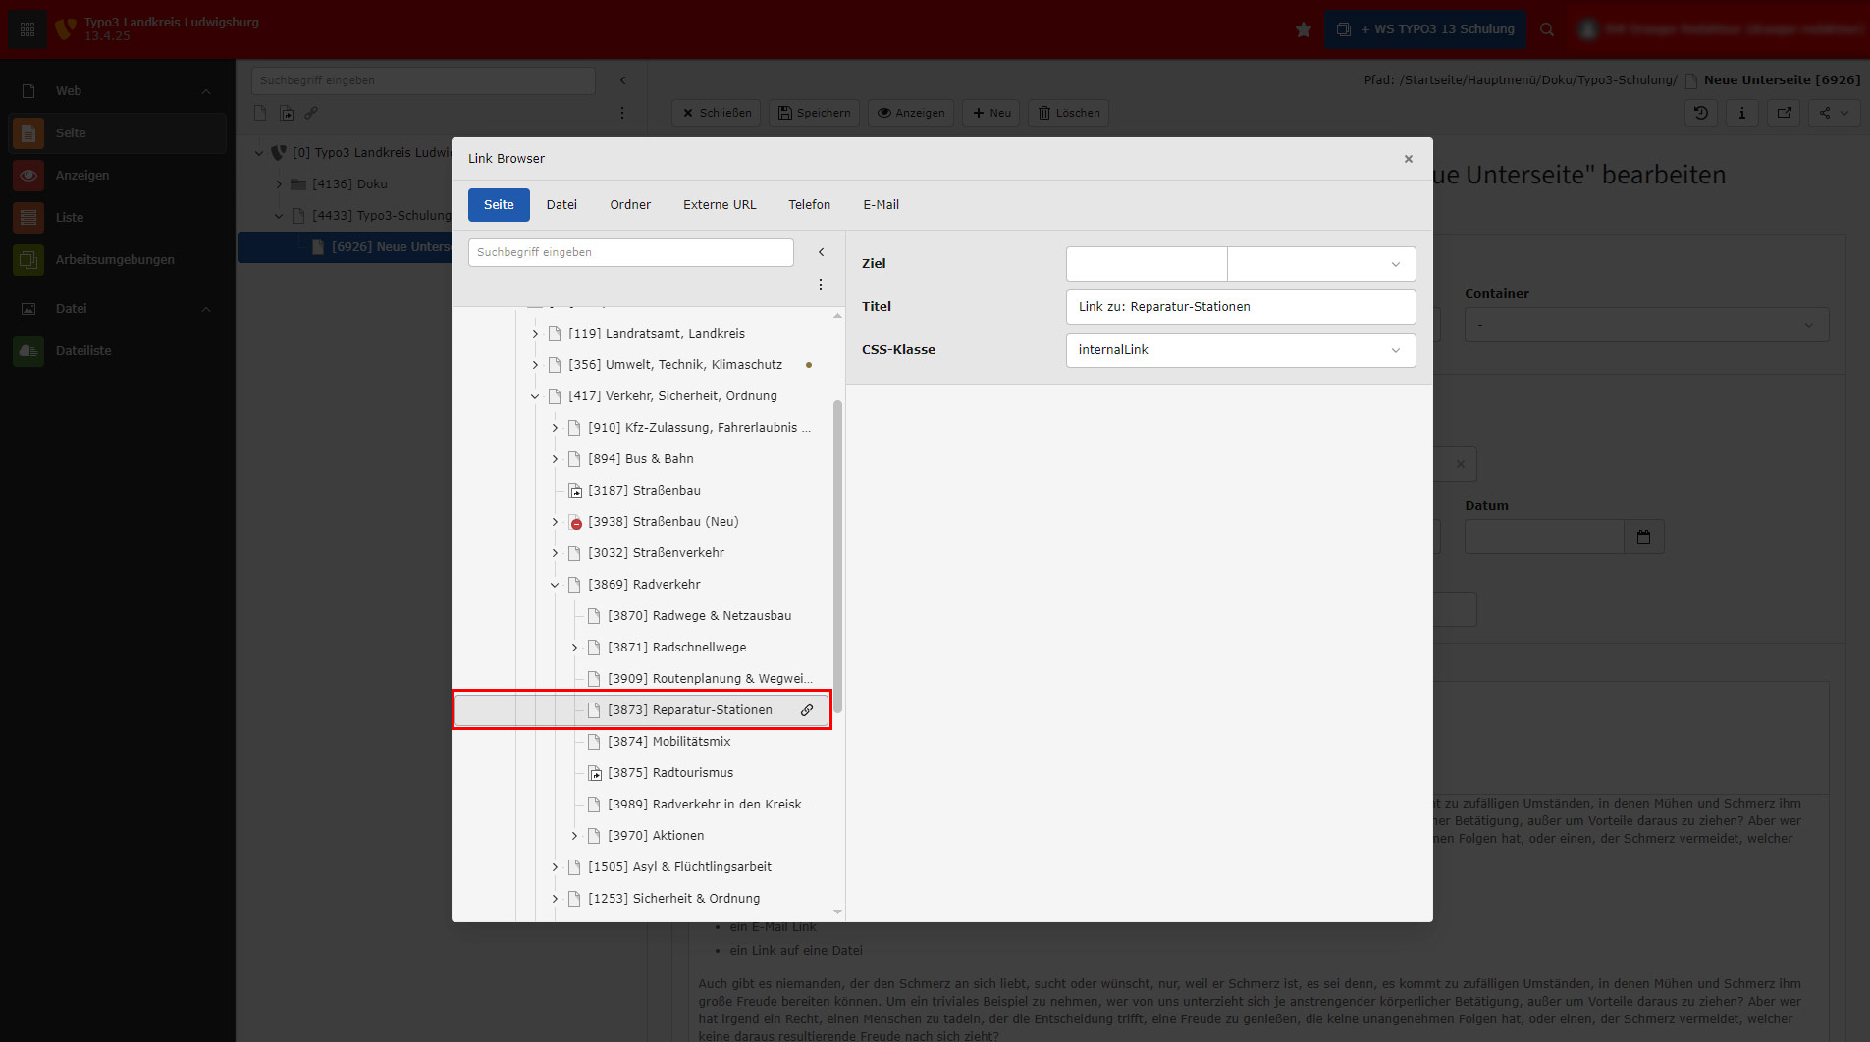Open the search magnifier in top bar
This screenshot has width=1870, height=1042.
pos(1547,29)
